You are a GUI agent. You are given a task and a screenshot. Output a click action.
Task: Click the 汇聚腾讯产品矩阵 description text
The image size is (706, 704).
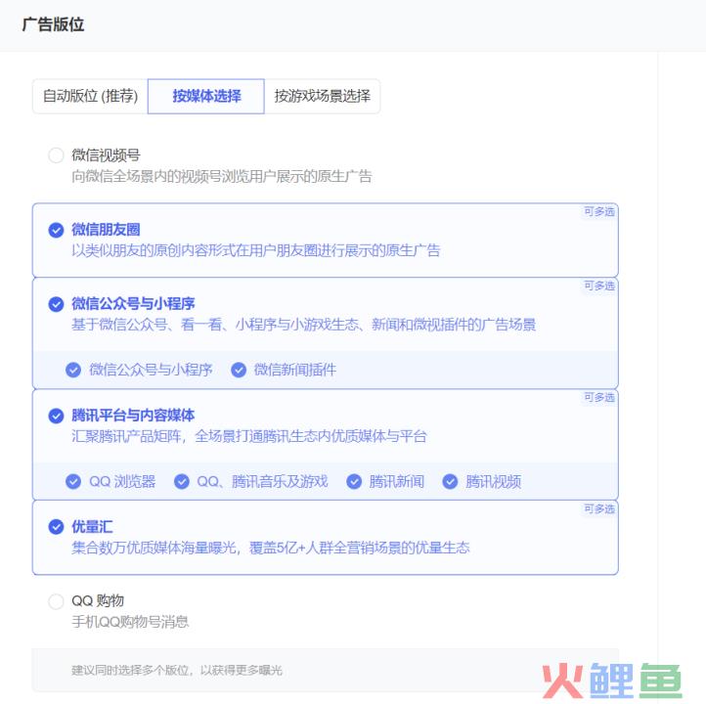click(249, 436)
